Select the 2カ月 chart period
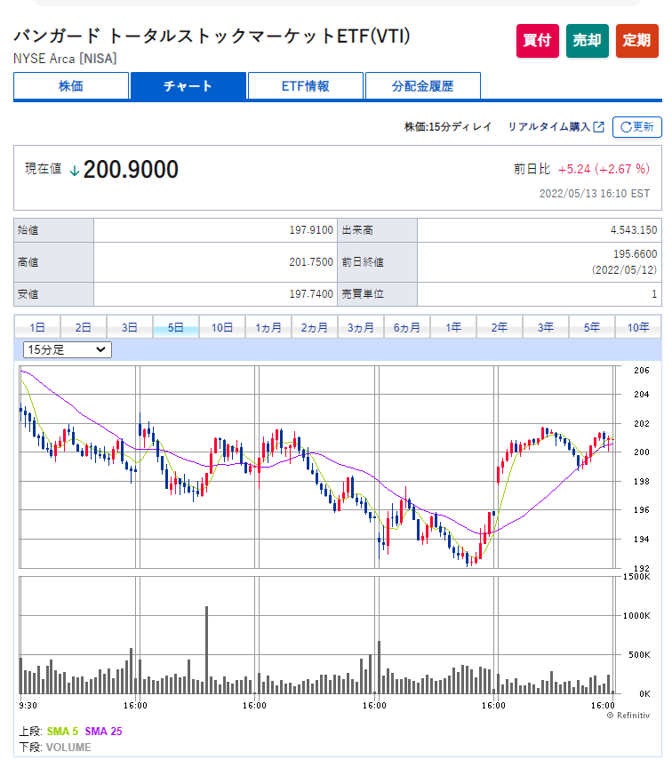 pos(315,327)
